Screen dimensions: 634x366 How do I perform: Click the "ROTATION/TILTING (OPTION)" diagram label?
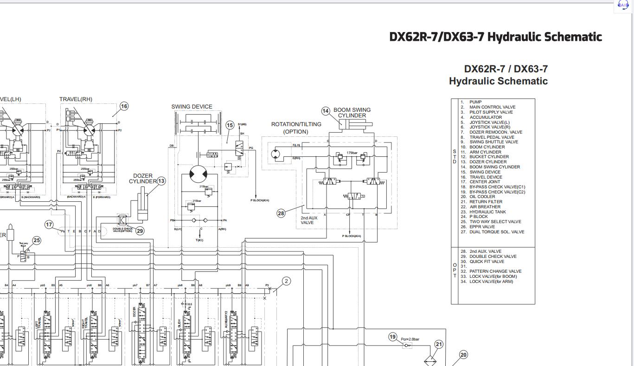point(296,128)
